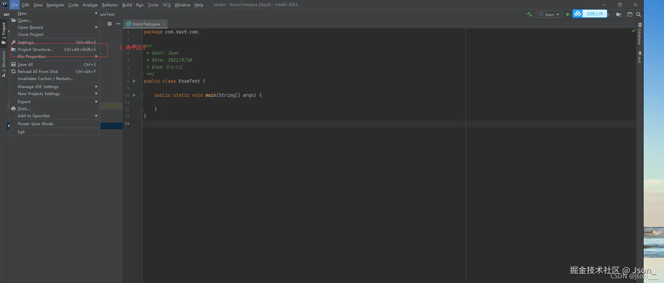
Task: Click the Project Structure toolbar icon
Action: (619, 14)
